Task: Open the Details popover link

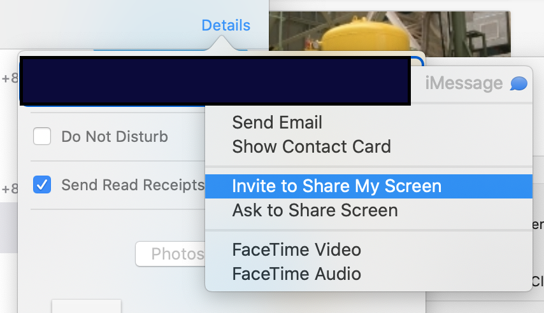Action: point(226,25)
